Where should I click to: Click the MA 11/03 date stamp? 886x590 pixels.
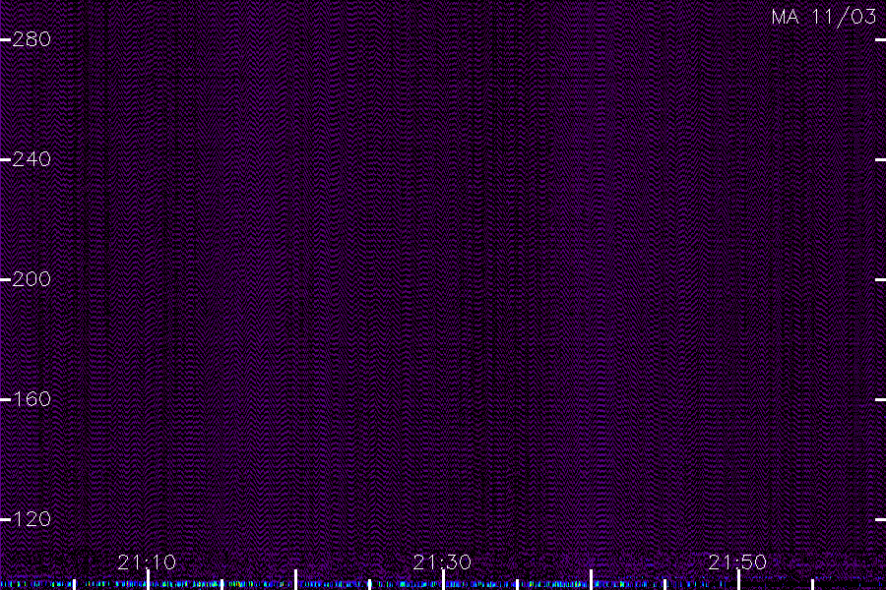point(823,17)
